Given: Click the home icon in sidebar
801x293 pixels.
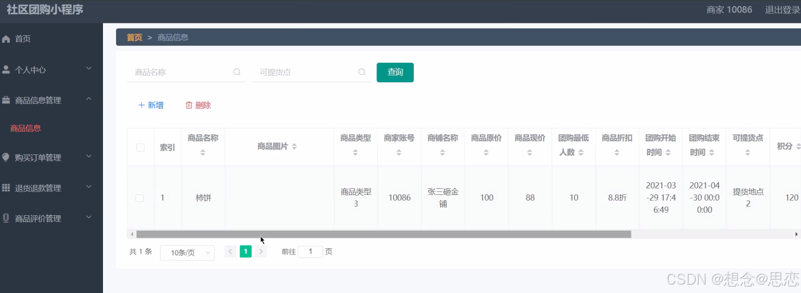Looking at the screenshot, I should click(x=6, y=39).
